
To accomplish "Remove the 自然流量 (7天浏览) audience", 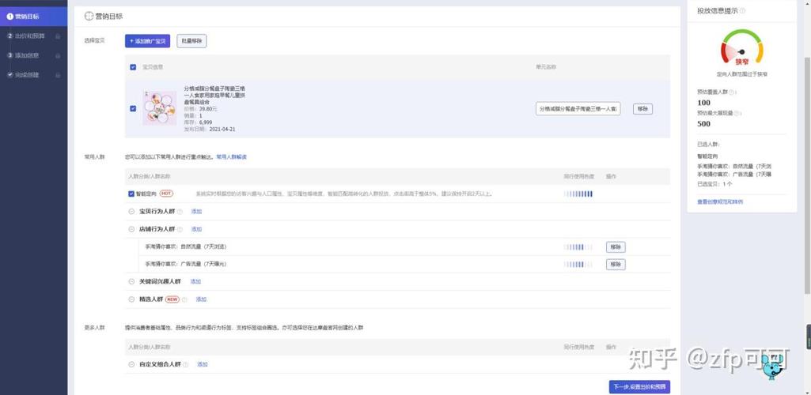I will pyautogui.click(x=616, y=246).
